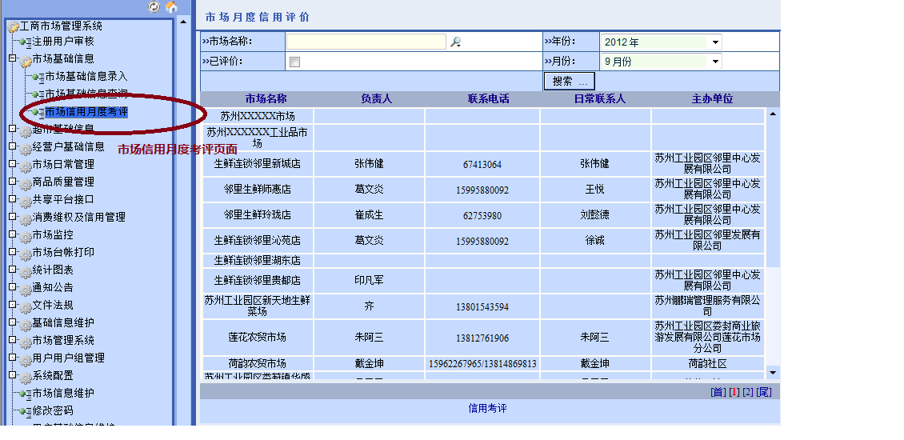Expand the 系统配置 node
The image size is (904, 440).
(12, 375)
